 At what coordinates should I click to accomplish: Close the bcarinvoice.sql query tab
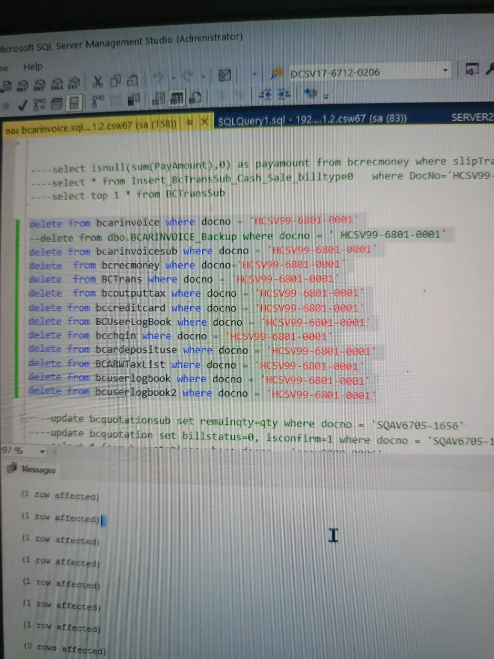point(204,122)
